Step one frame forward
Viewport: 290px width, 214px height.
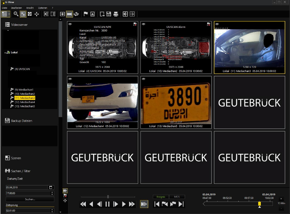point(116,204)
